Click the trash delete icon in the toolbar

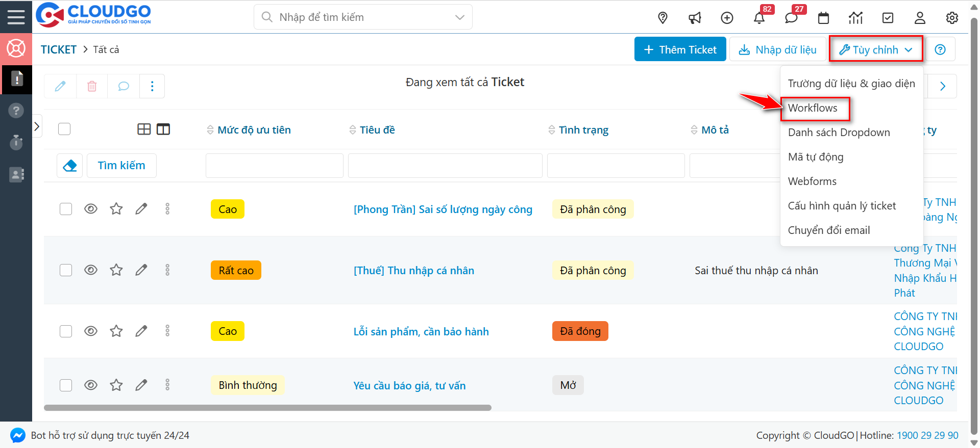pos(92,86)
